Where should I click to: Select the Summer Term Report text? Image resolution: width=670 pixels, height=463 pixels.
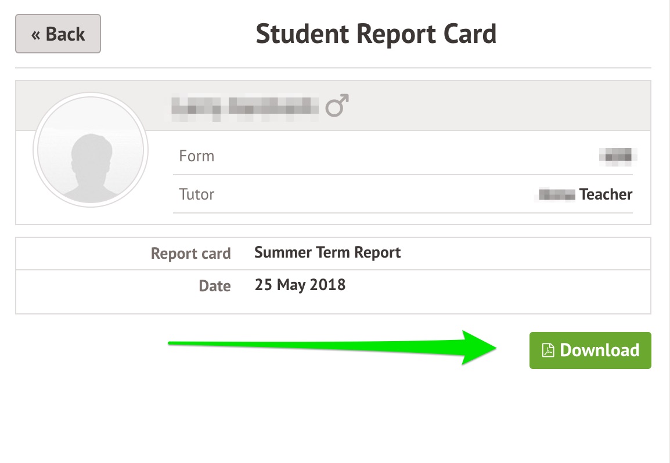[x=327, y=252]
